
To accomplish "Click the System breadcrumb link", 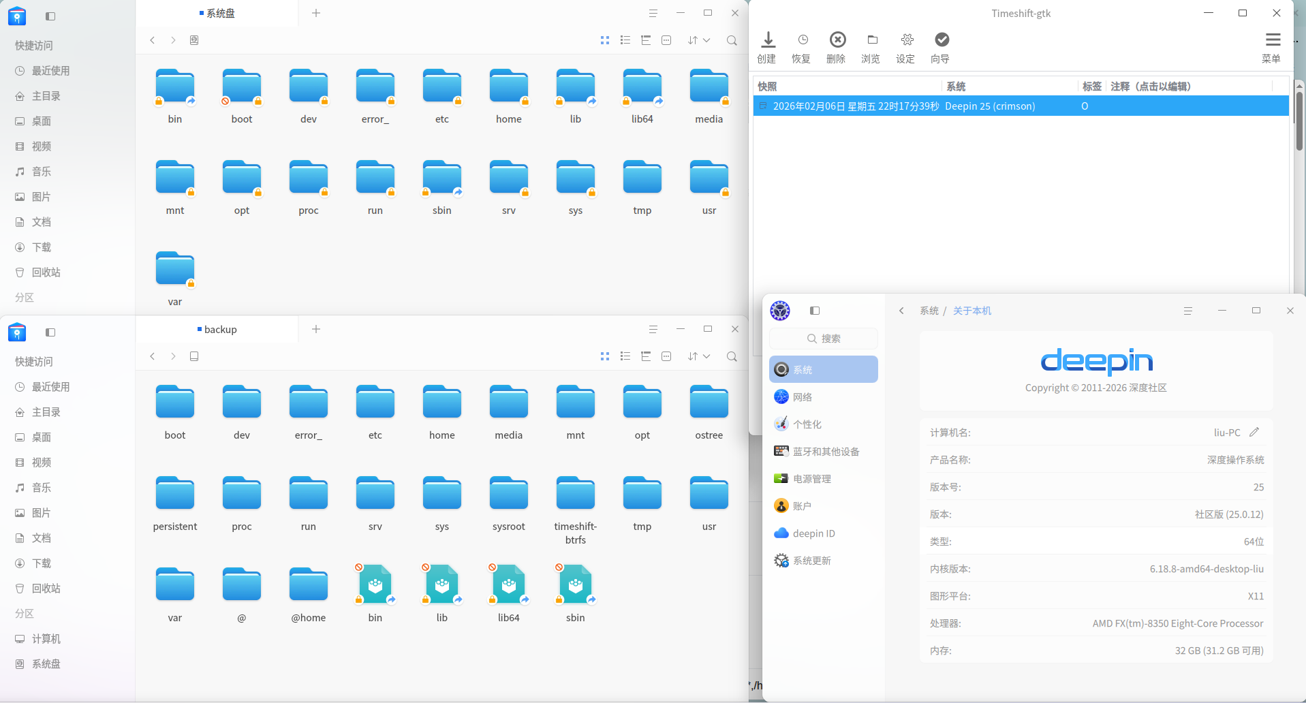I will click(x=929, y=311).
